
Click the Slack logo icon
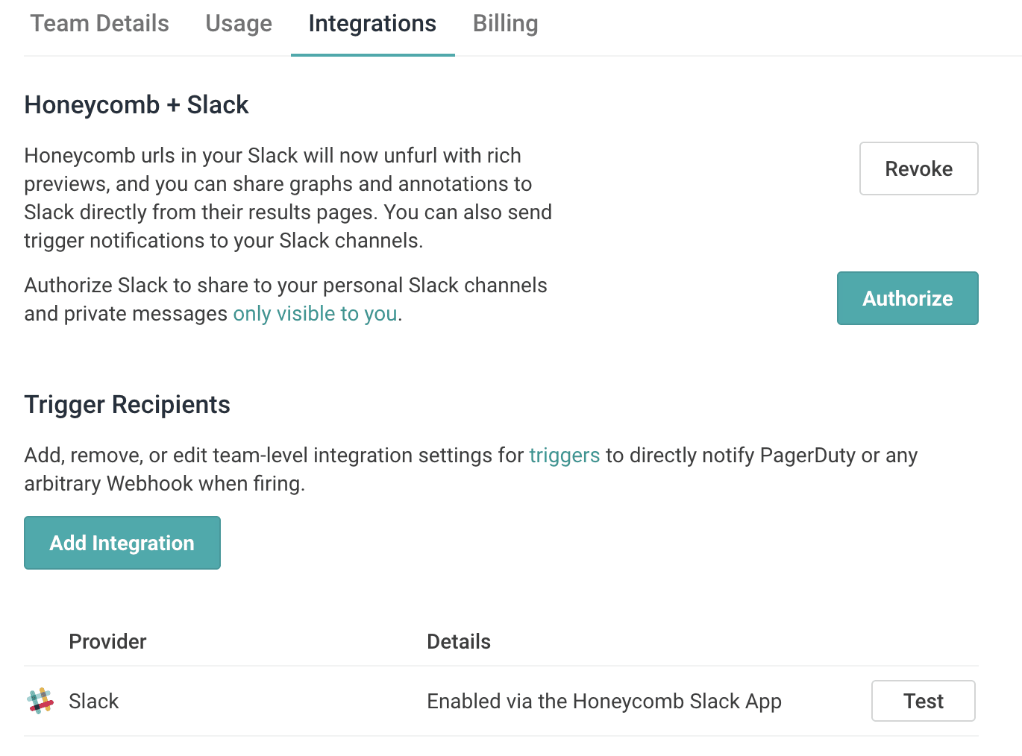point(40,701)
